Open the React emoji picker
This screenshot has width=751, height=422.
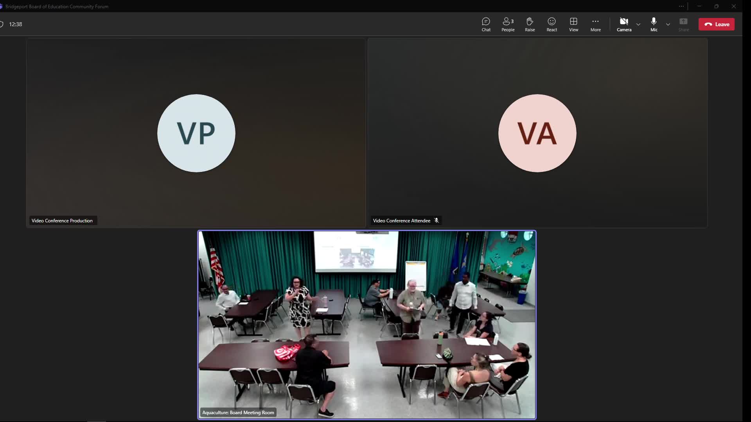tap(552, 24)
